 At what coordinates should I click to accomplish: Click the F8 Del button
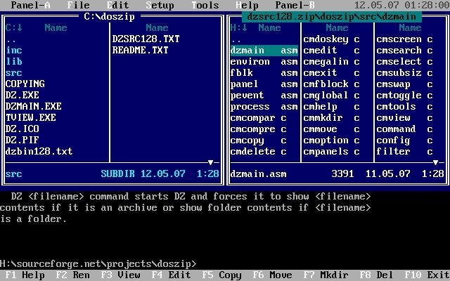(x=377, y=275)
